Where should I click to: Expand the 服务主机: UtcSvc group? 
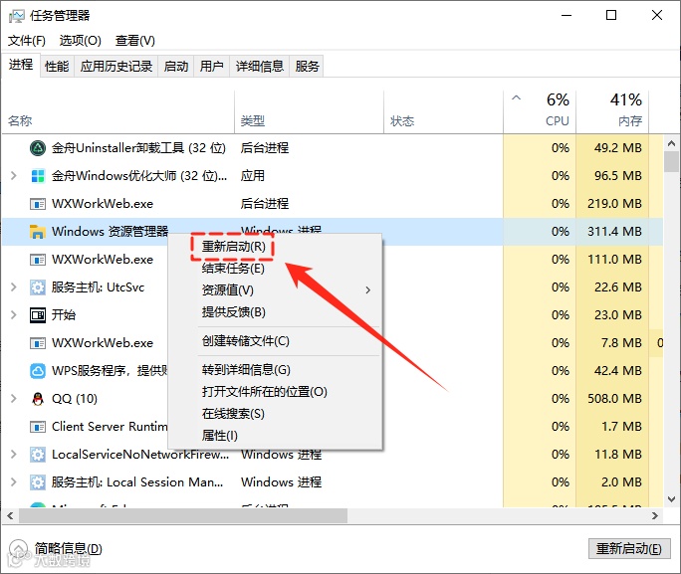click(14, 287)
